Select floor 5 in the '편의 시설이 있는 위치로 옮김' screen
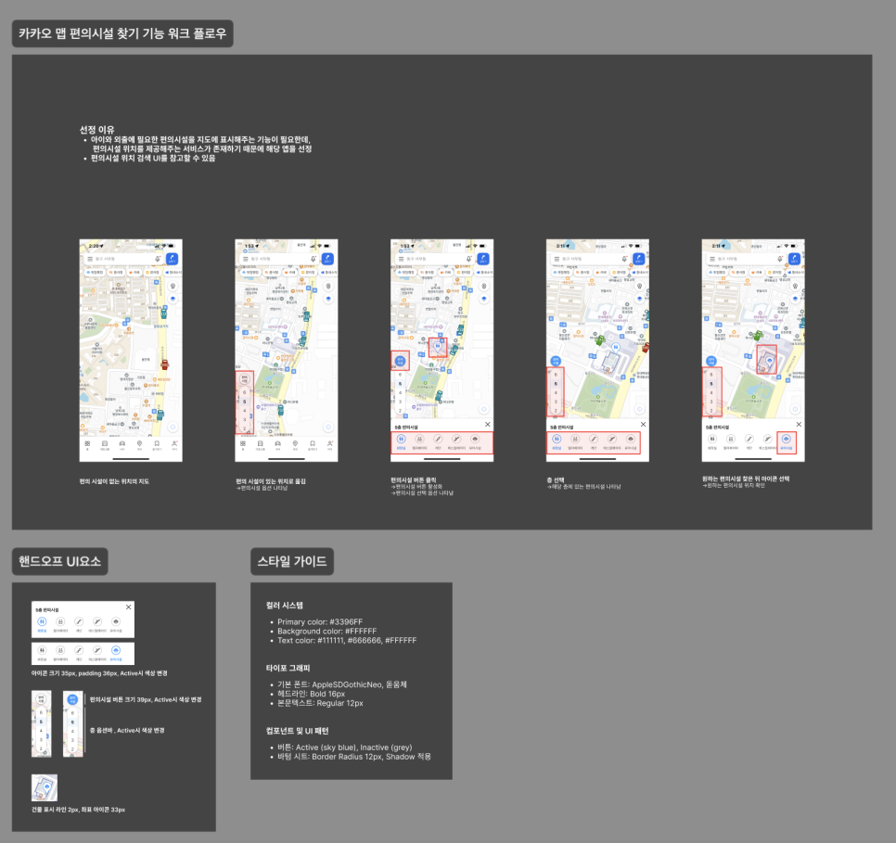The height and width of the screenshot is (843, 896). (x=245, y=402)
